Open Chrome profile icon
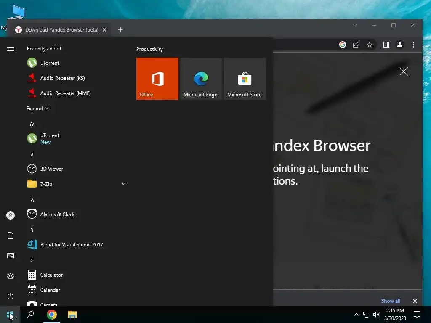The image size is (431, 323). [x=400, y=45]
